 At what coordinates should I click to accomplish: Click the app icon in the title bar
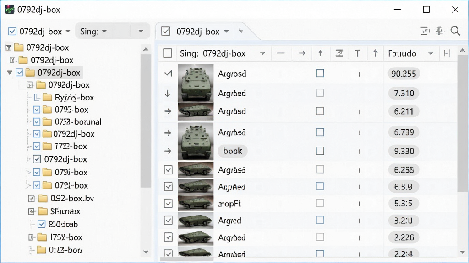[x=10, y=10]
